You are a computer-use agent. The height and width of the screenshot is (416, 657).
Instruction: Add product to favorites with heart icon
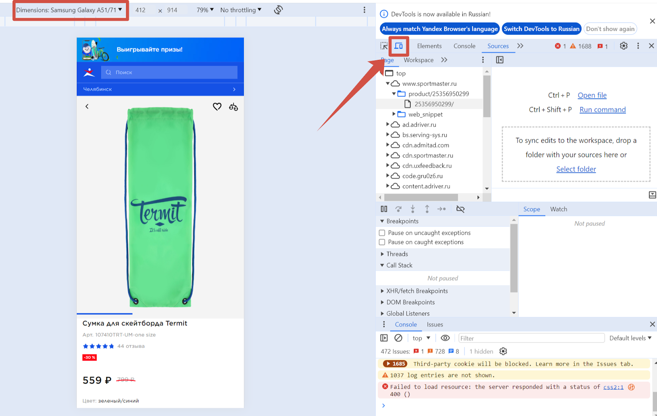pyautogui.click(x=217, y=107)
